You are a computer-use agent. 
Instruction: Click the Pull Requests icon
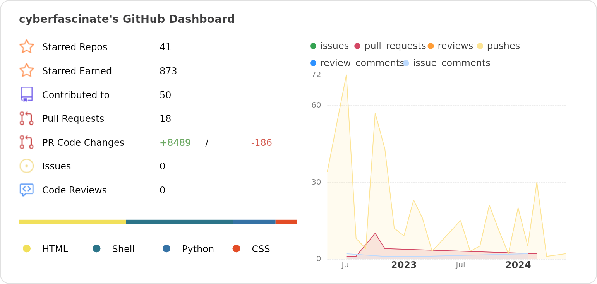click(27, 118)
